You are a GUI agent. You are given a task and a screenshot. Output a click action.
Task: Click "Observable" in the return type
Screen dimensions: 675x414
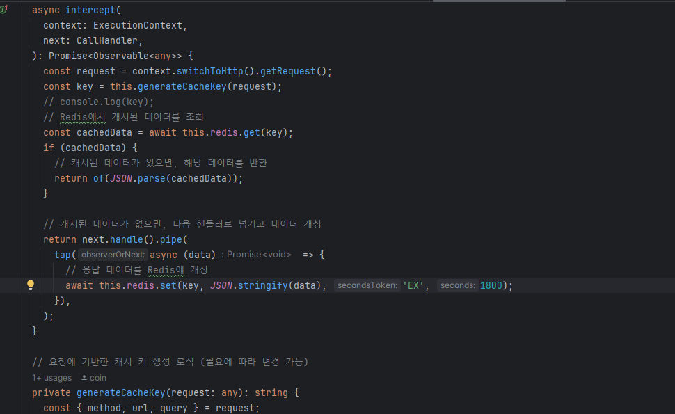pos(121,56)
